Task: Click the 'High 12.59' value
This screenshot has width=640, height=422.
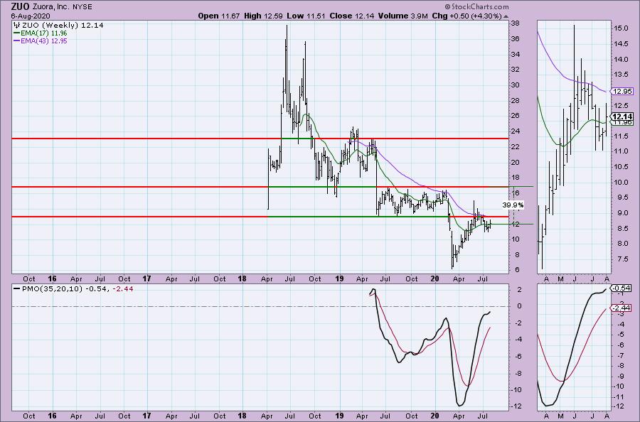Action: (x=263, y=16)
